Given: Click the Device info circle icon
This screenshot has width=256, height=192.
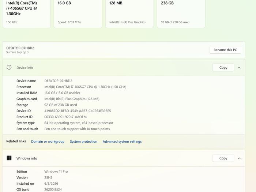Looking at the screenshot, I should 9,67.
